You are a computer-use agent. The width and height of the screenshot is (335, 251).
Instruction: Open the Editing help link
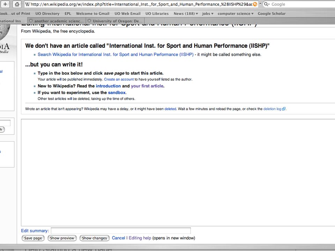(140, 238)
